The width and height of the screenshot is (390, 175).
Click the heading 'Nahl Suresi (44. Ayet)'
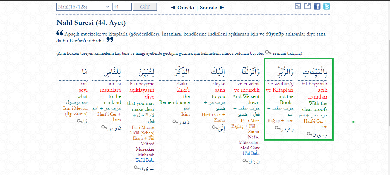pos(91,23)
